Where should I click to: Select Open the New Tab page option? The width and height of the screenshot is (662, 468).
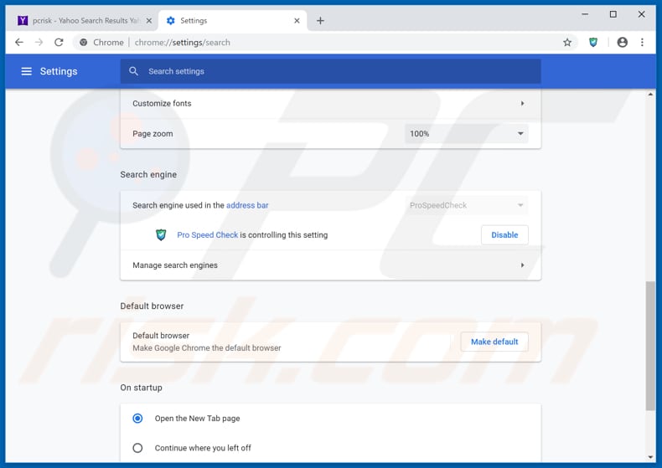point(137,419)
